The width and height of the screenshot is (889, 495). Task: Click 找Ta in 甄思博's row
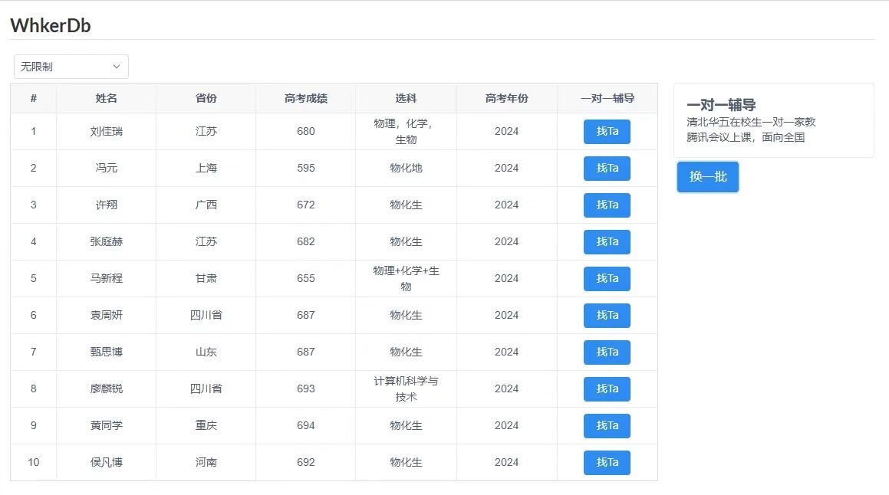[x=607, y=352]
